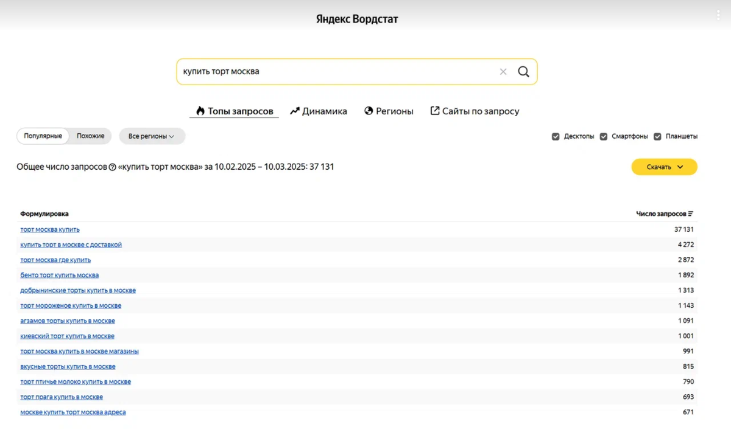Open the link торт москва где купить
Image resolution: width=731 pixels, height=438 pixels.
55,260
